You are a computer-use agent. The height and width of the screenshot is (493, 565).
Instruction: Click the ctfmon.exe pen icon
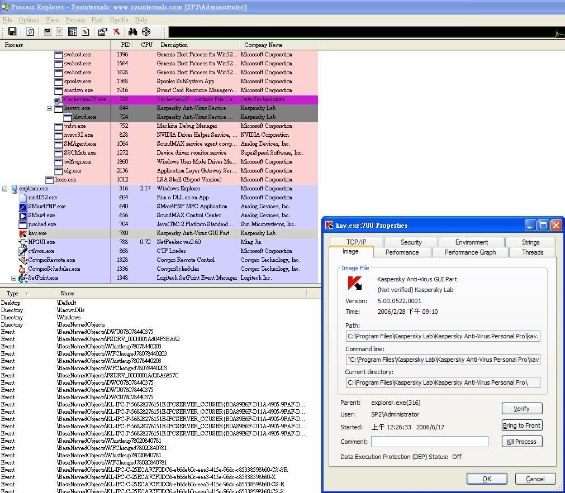tap(23, 251)
